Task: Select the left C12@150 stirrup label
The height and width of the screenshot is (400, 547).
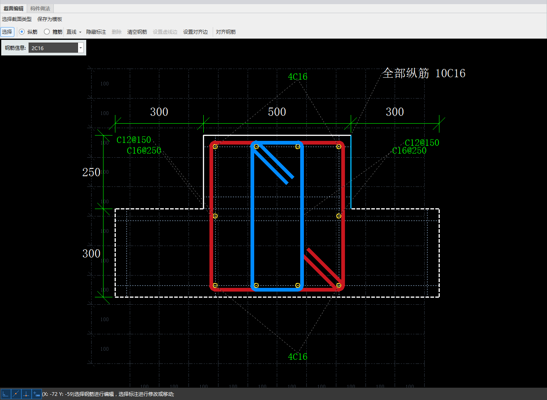Action: pos(134,140)
